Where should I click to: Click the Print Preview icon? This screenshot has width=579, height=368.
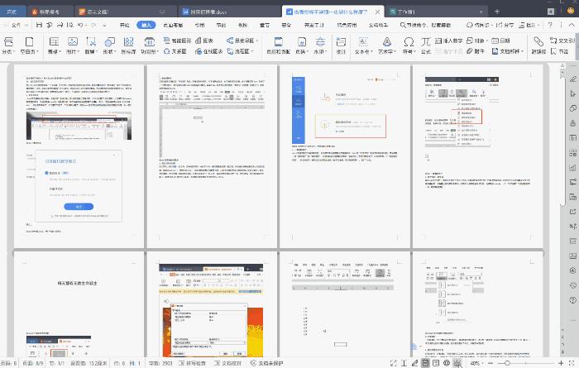pos(70,25)
